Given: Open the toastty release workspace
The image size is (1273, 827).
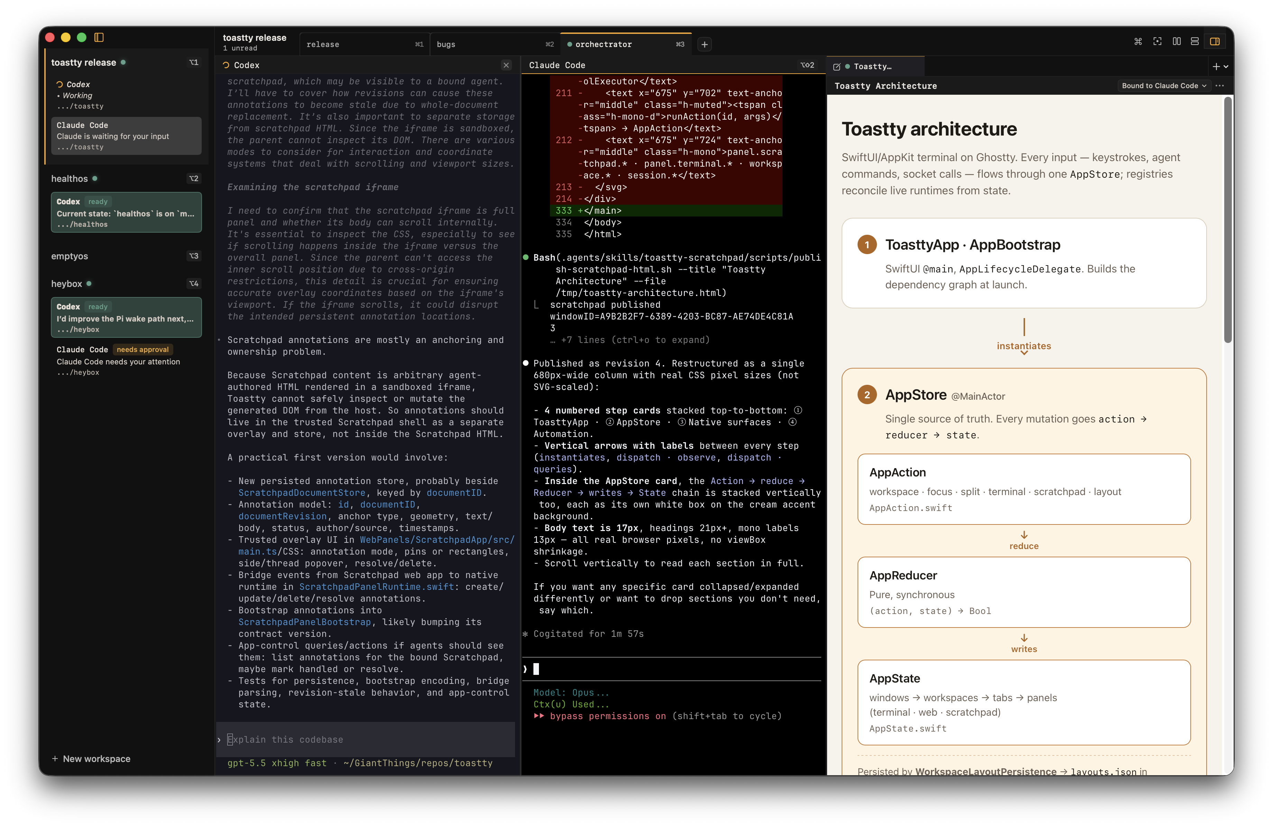Looking at the screenshot, I should point(83,63).
